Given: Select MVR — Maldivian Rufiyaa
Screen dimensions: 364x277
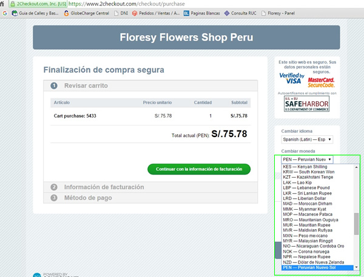Looking at the screenshot, I should point(317,230).
